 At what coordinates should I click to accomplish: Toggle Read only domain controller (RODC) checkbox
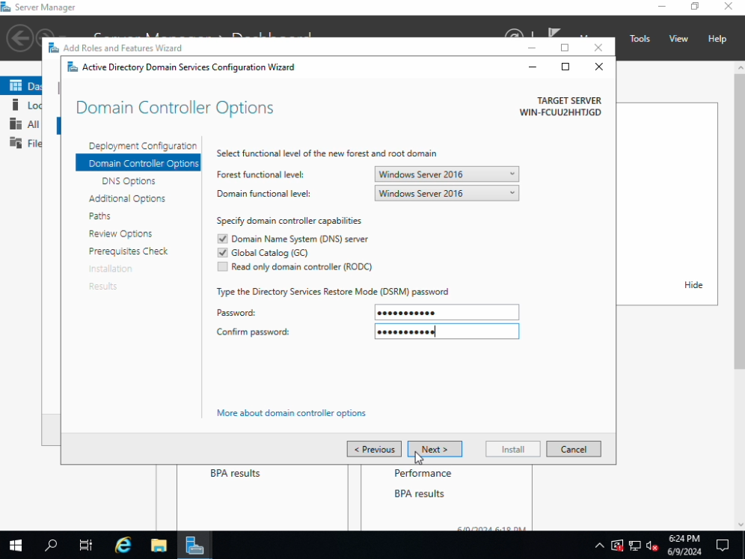pos(222,266)
